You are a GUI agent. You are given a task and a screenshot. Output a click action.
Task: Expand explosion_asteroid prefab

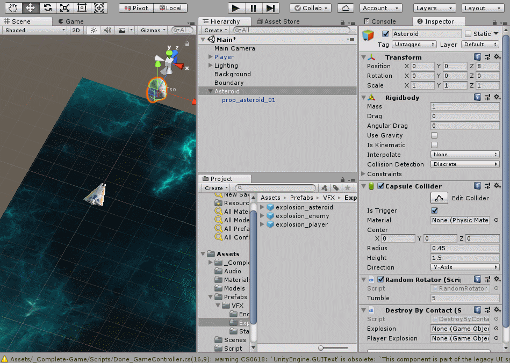coord(262,207)
